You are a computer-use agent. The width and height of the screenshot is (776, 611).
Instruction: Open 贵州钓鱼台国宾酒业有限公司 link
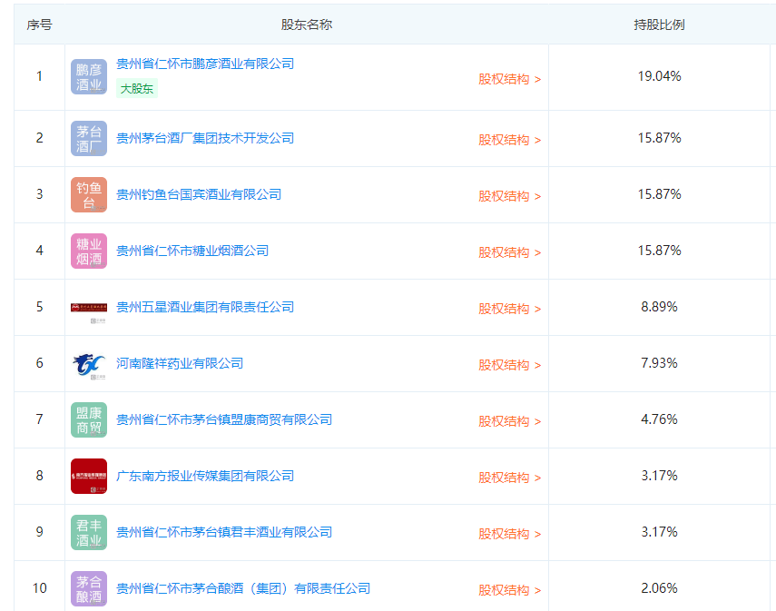click(199, 194)
